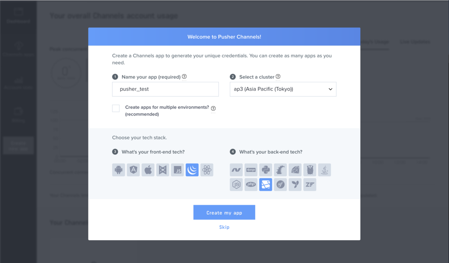Choose the vanilla JS front-end icon

(x=178, y=170)
